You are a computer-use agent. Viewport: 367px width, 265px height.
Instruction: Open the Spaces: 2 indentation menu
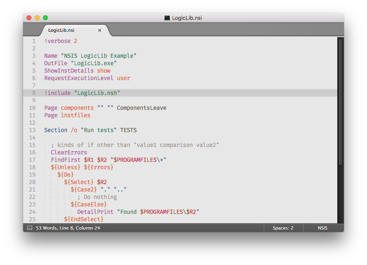[x=283, y=227]
